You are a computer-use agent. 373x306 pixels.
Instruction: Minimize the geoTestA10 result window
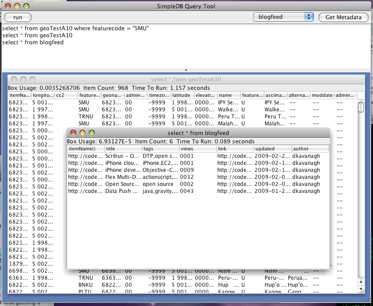point(23,79)
